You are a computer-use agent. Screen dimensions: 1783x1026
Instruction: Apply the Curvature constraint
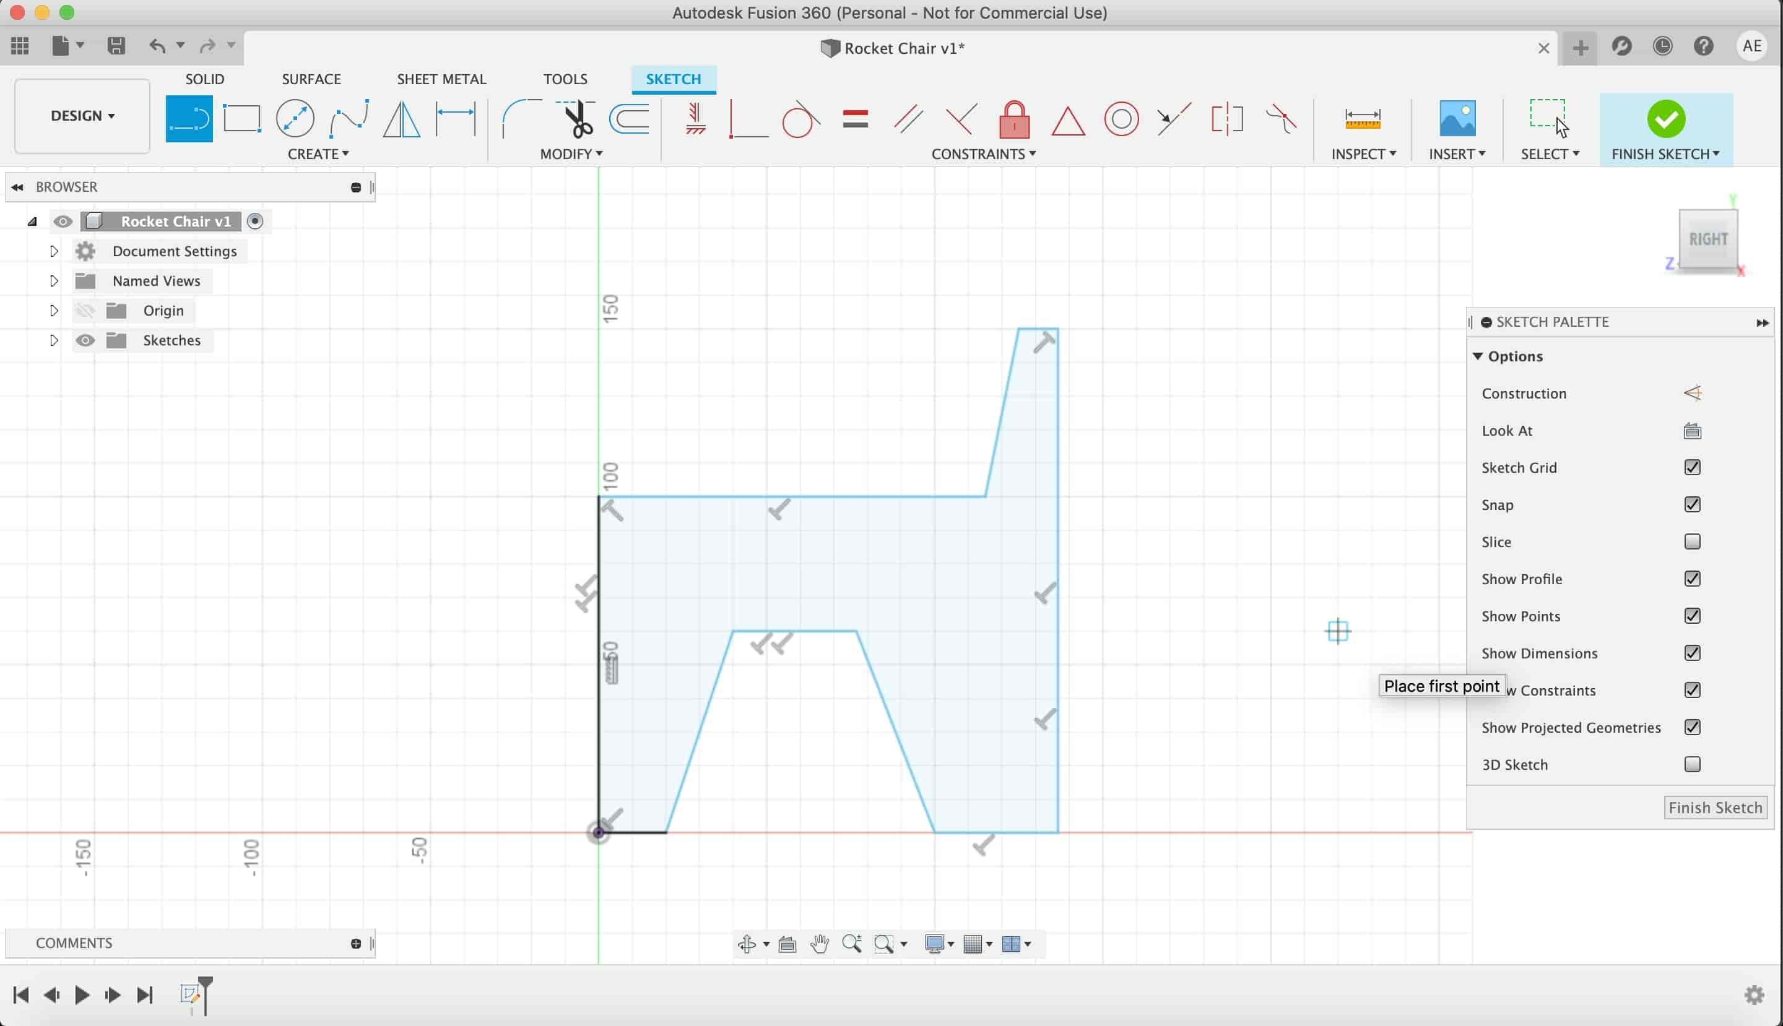[1280, 118]
